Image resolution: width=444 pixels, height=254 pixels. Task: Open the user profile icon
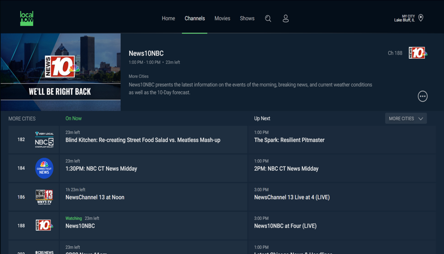pos(285,19)
